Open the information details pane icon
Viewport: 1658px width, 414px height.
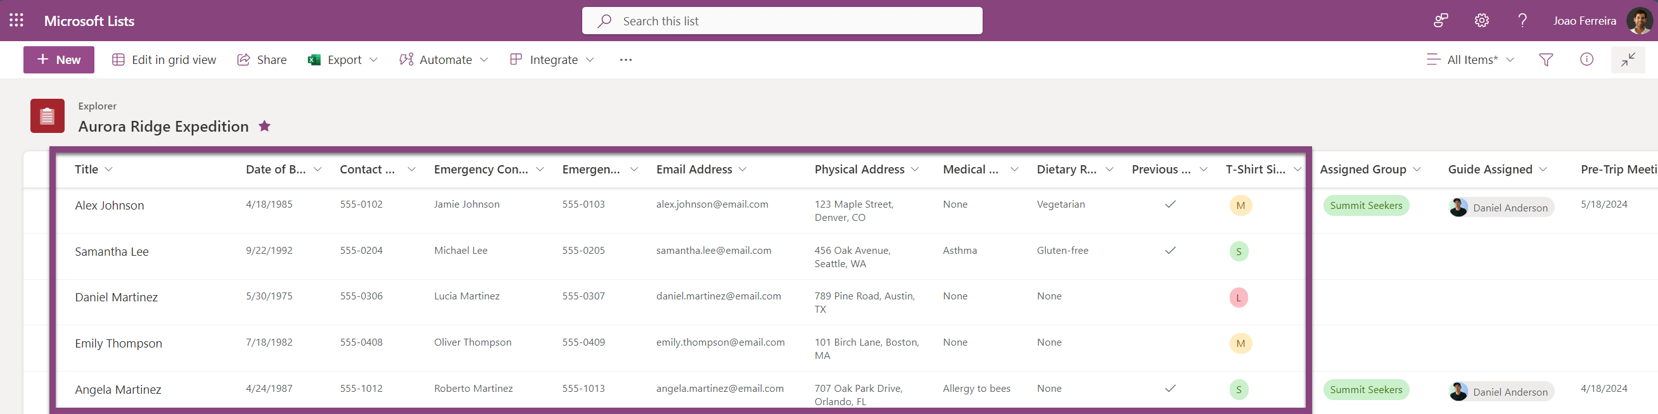pos(1586,60)
